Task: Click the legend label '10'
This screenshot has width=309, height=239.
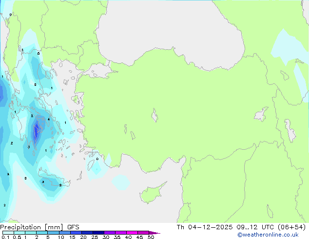Action: click(x=61, y=237)
